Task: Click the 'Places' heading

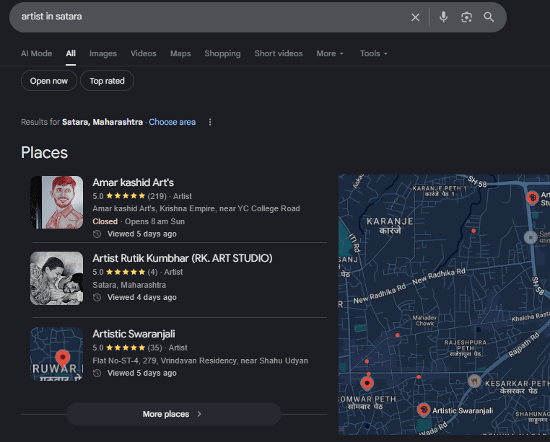Action: pyautogui.click(x=44, y=152)
